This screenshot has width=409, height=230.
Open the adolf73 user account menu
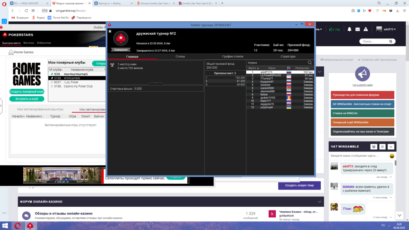click(x=387, y=29)
